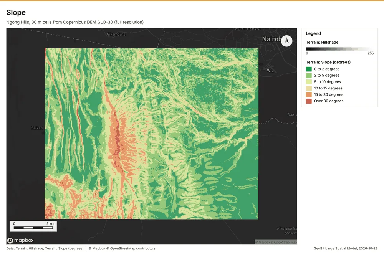384x256 pixels.
Task: Click the Terrain: Slope (degrees) legend heading
Action: click(x=328, y=62)
